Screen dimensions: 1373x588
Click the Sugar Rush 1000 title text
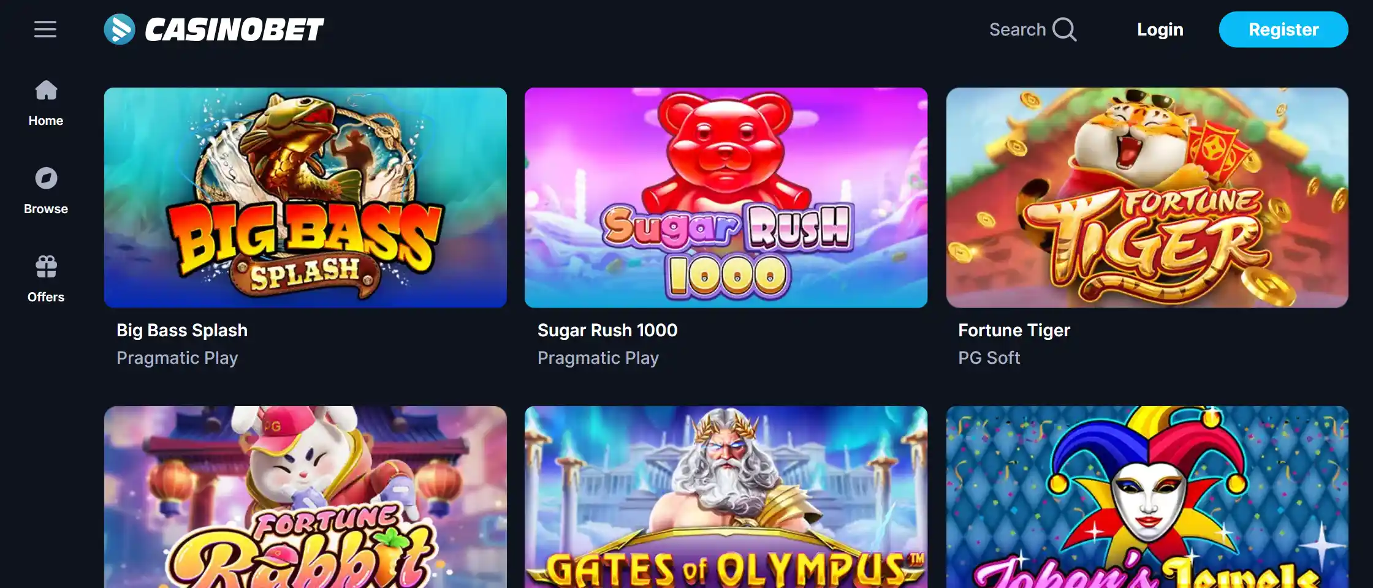[x=607, y=330]
